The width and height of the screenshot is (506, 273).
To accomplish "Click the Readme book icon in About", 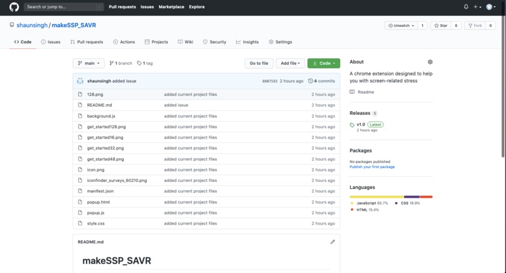I will (x=352, y=92).
